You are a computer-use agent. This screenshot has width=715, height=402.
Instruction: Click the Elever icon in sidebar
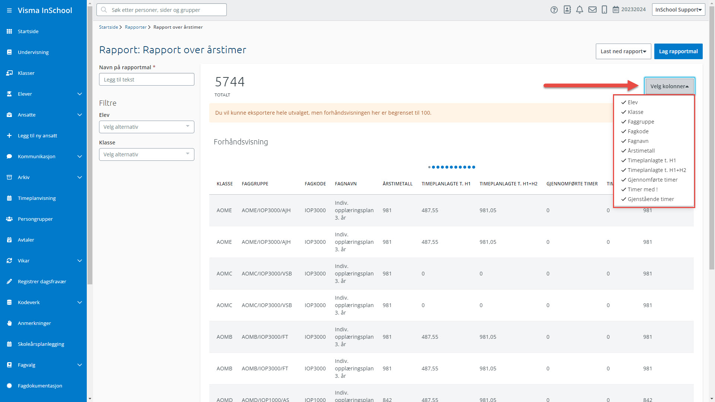tap(9, 94)
